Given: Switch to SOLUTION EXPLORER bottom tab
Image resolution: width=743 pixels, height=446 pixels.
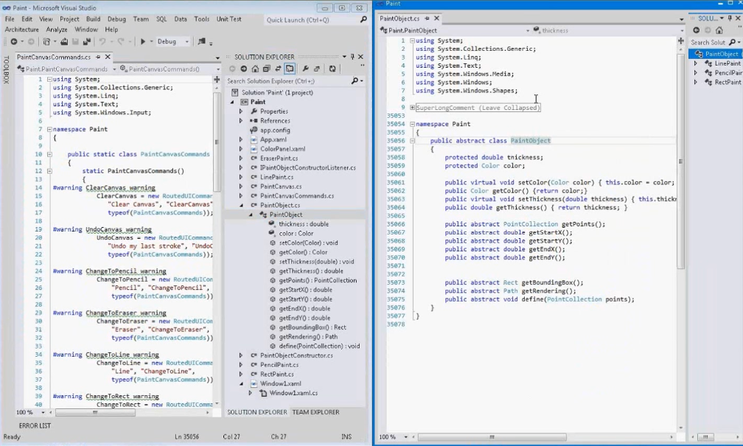Looking at the screenshot, I should point(257,412).
